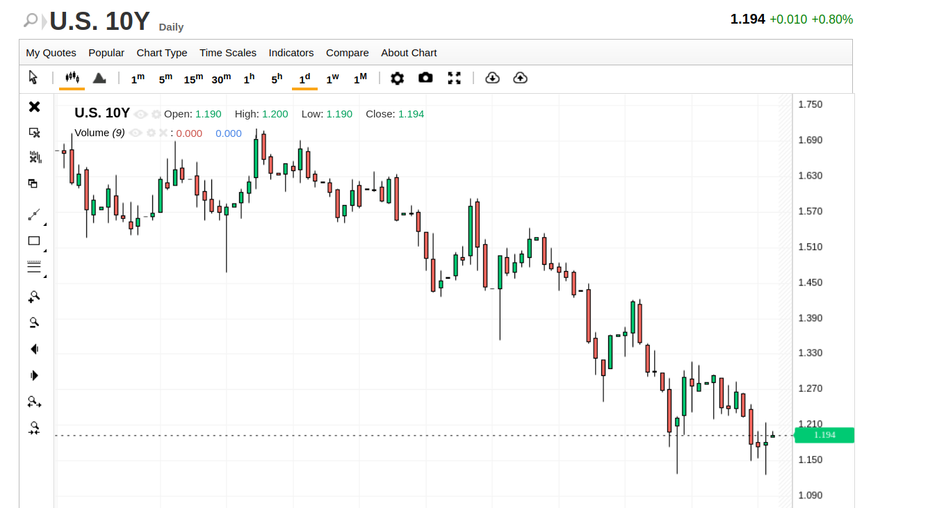The image size is (928, 508).
Task: Remove the Volume indicator with its X
Action: (163, 133)
